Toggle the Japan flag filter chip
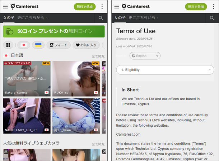 [24, 45]
